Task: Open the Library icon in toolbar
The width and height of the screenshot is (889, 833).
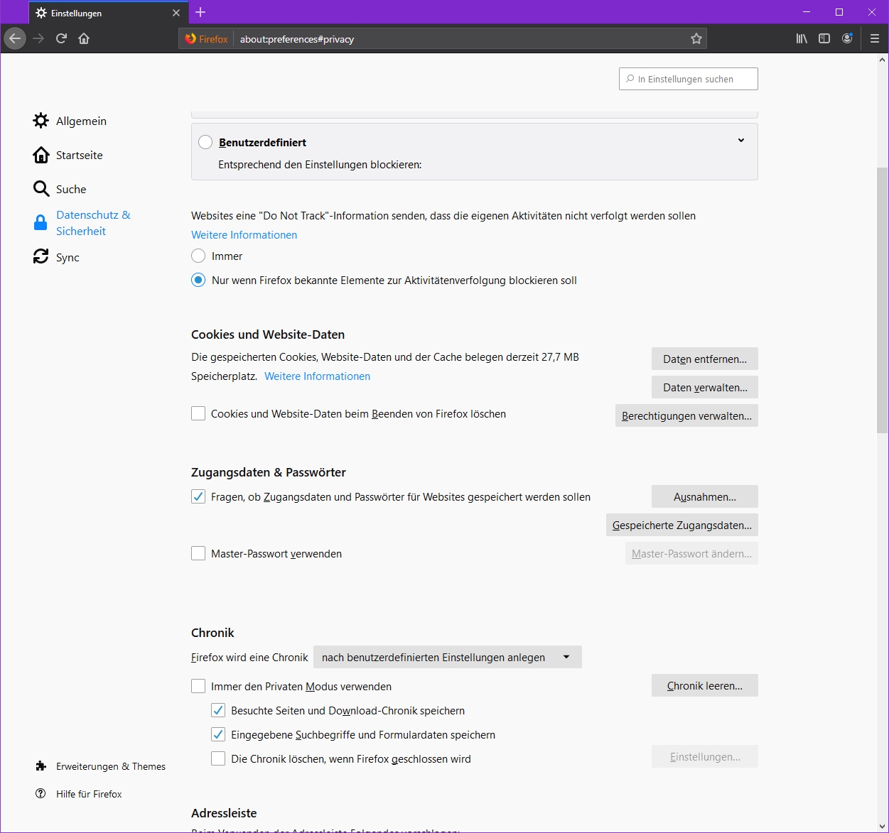Action: [802, 38]
